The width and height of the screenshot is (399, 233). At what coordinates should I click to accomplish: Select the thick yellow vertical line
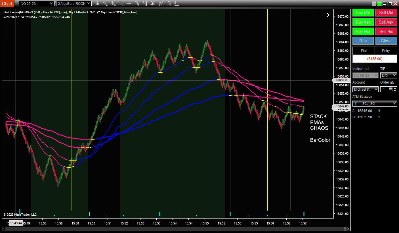click(268, 110)
